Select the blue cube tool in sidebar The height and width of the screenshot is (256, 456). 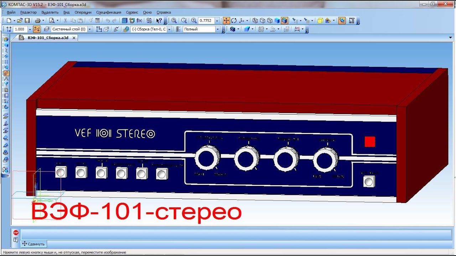(x=6, y=45)
